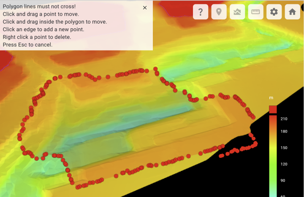Return to home view with house icon
304x197 pixels.
click(292, 12)
